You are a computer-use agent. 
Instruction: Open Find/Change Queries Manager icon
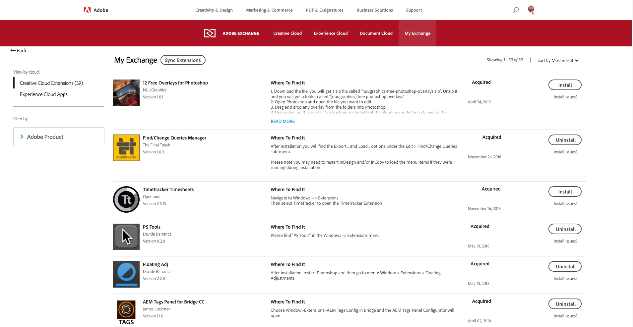[x=126, y=148]
